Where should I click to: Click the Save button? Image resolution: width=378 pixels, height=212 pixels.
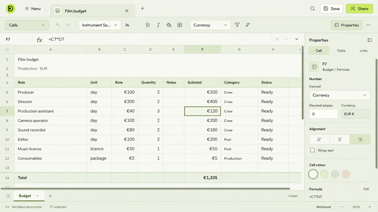click(x=332, y=9)
